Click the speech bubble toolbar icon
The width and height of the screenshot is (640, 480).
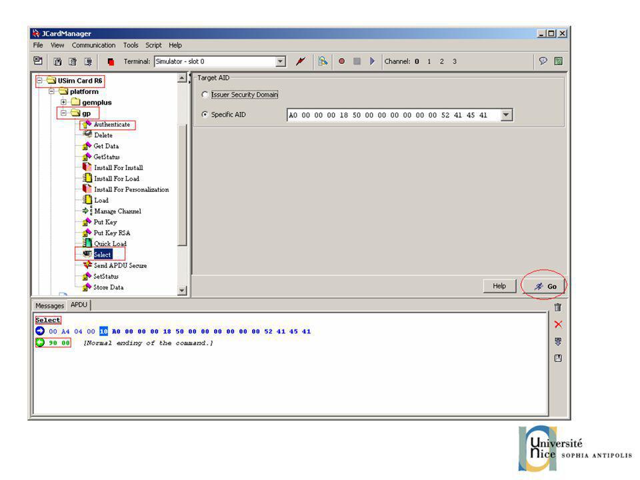coord(543,61)
